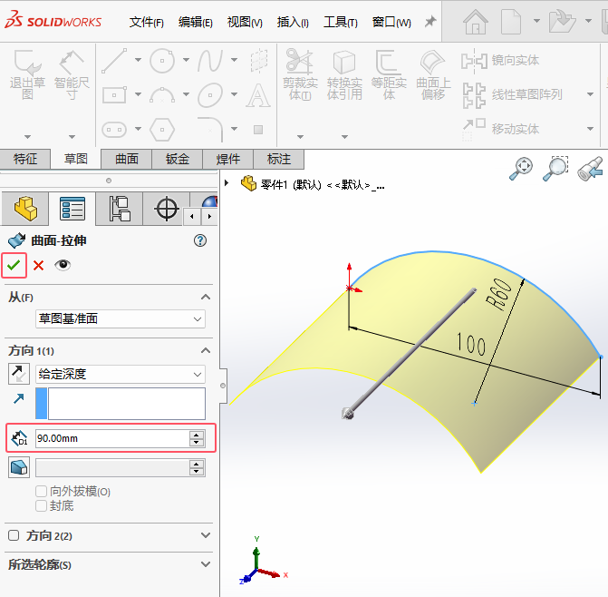
Task: Open the Edit menu
Action: [196, 22]
